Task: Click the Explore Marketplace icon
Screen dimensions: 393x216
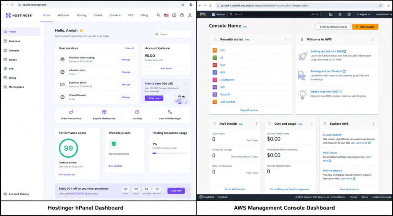Action: [x=104, y=112]
